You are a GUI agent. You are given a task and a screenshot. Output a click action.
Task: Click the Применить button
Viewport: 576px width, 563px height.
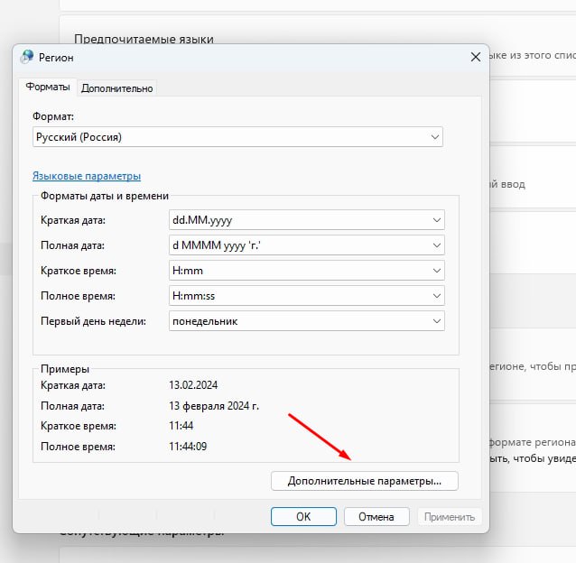coord(450,517)
